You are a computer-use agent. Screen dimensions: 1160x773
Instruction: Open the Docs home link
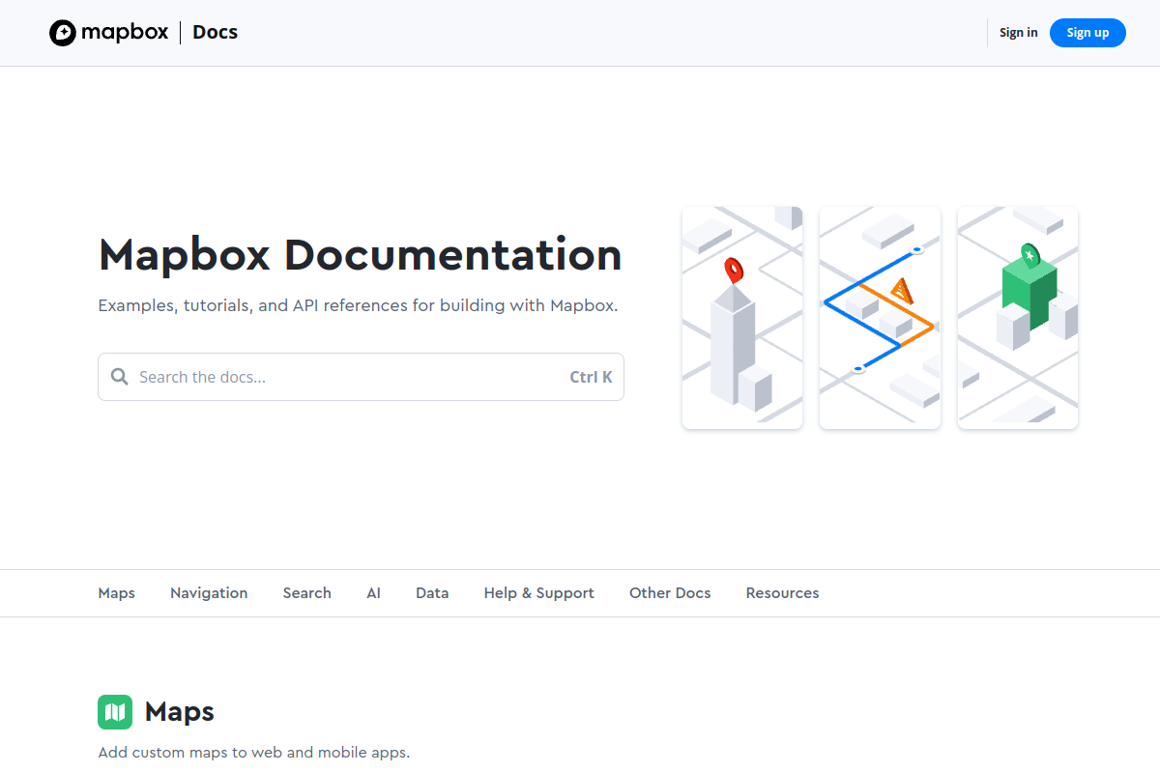tap(215, 32)
